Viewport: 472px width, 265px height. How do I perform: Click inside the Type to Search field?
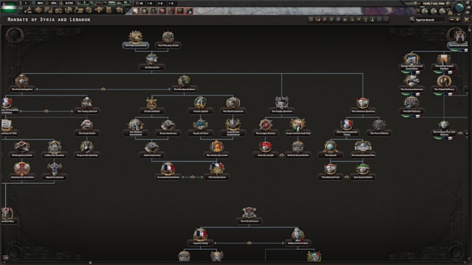[x=430, y=19]
